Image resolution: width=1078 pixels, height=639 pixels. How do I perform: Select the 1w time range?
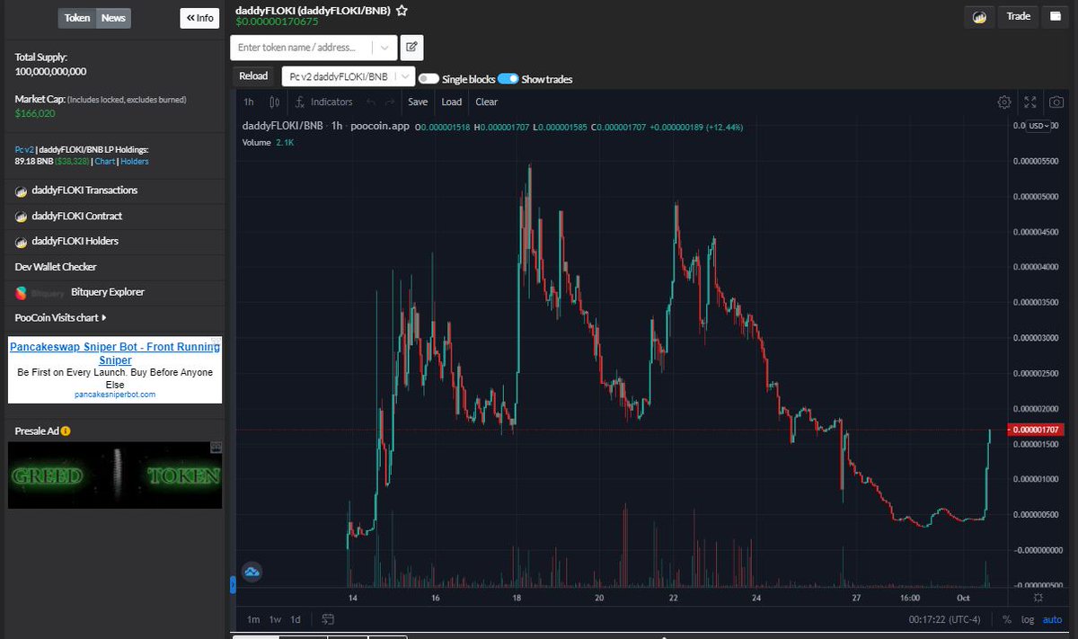click(276, 619)
